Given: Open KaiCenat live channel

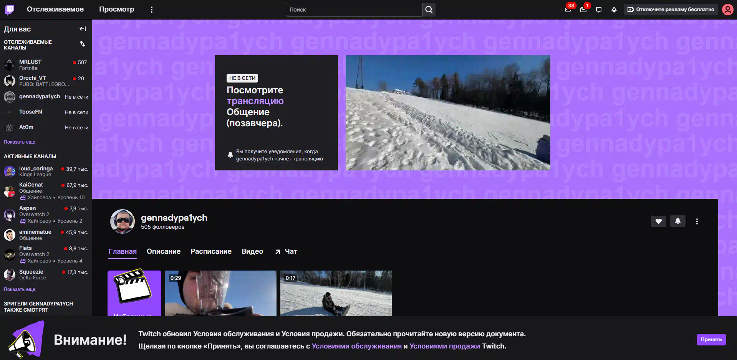Looking at the screenshot, I should pyautogui.click(x=46, y=191).
